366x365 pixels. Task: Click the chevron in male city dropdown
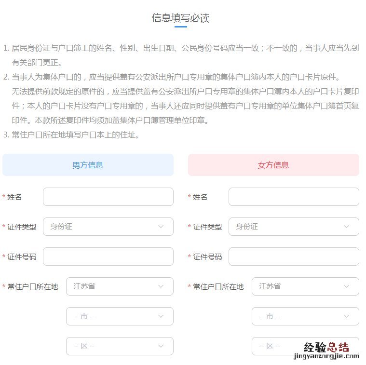pyautogui.click(x=161, y=316)
